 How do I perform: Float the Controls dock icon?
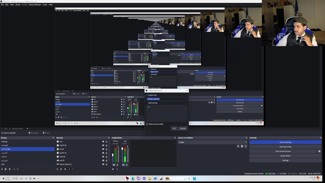(x=321, y=138)
